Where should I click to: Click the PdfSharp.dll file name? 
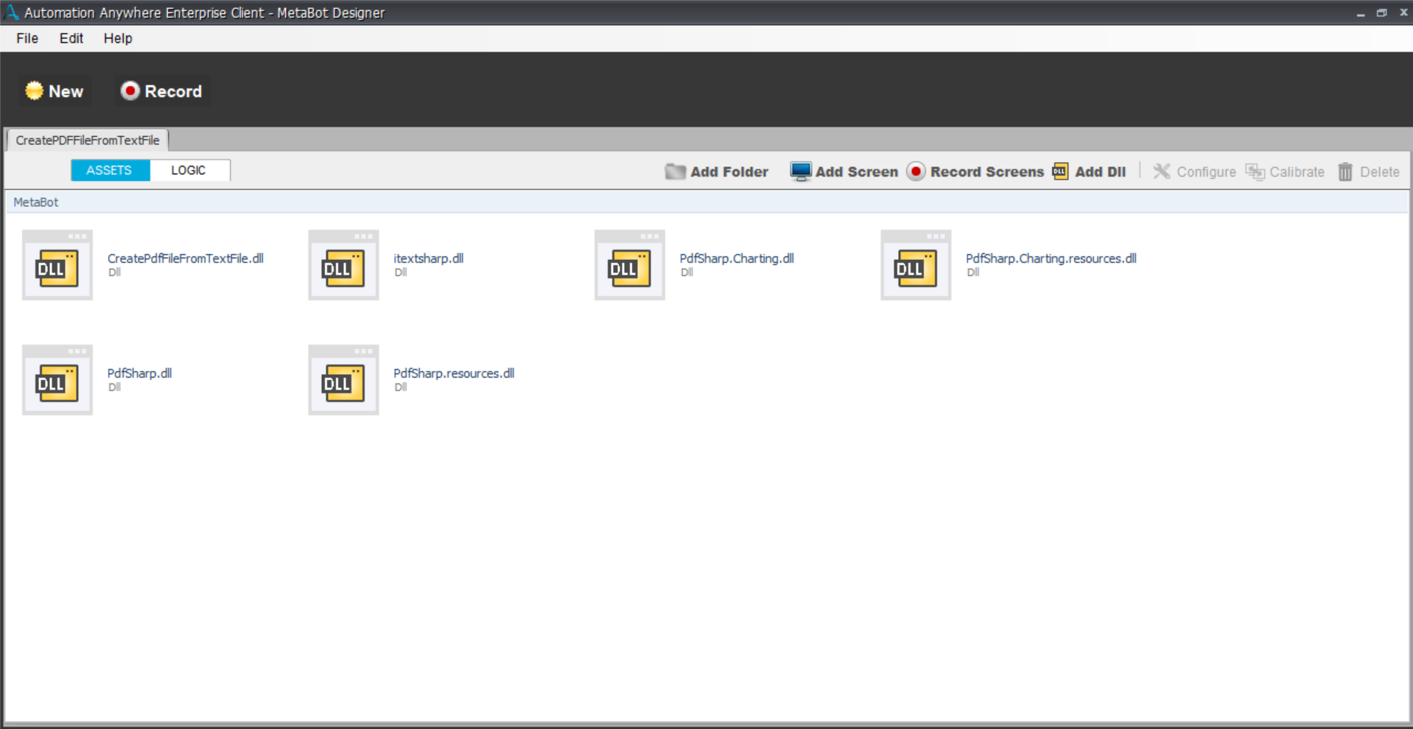140,373
